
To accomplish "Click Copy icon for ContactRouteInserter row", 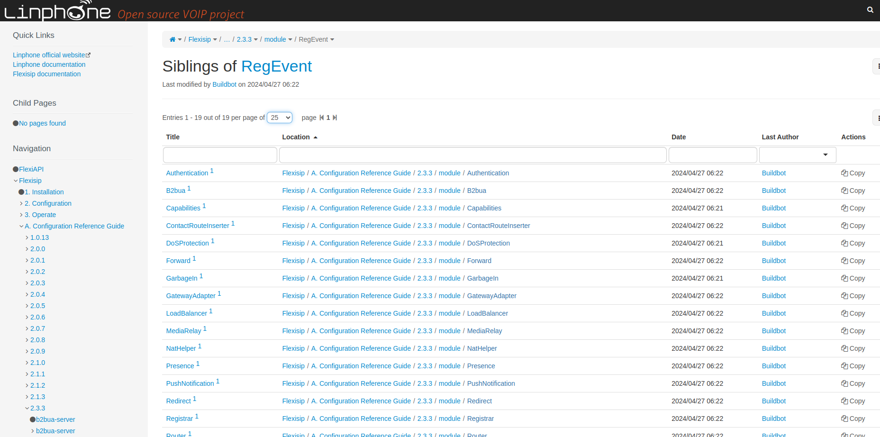I will tap(844, 226).
